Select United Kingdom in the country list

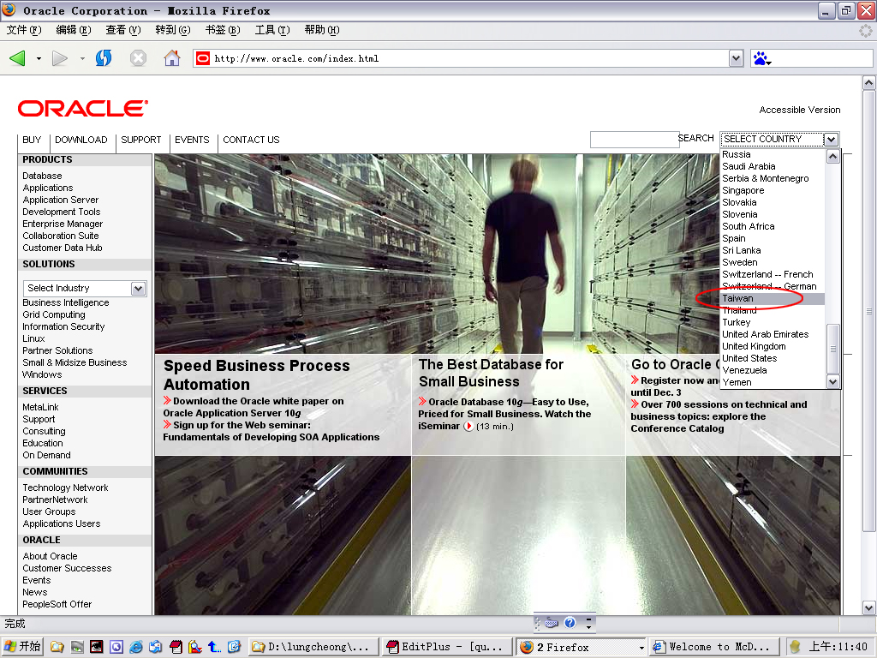pyautogui.click(x=773, y=347)
